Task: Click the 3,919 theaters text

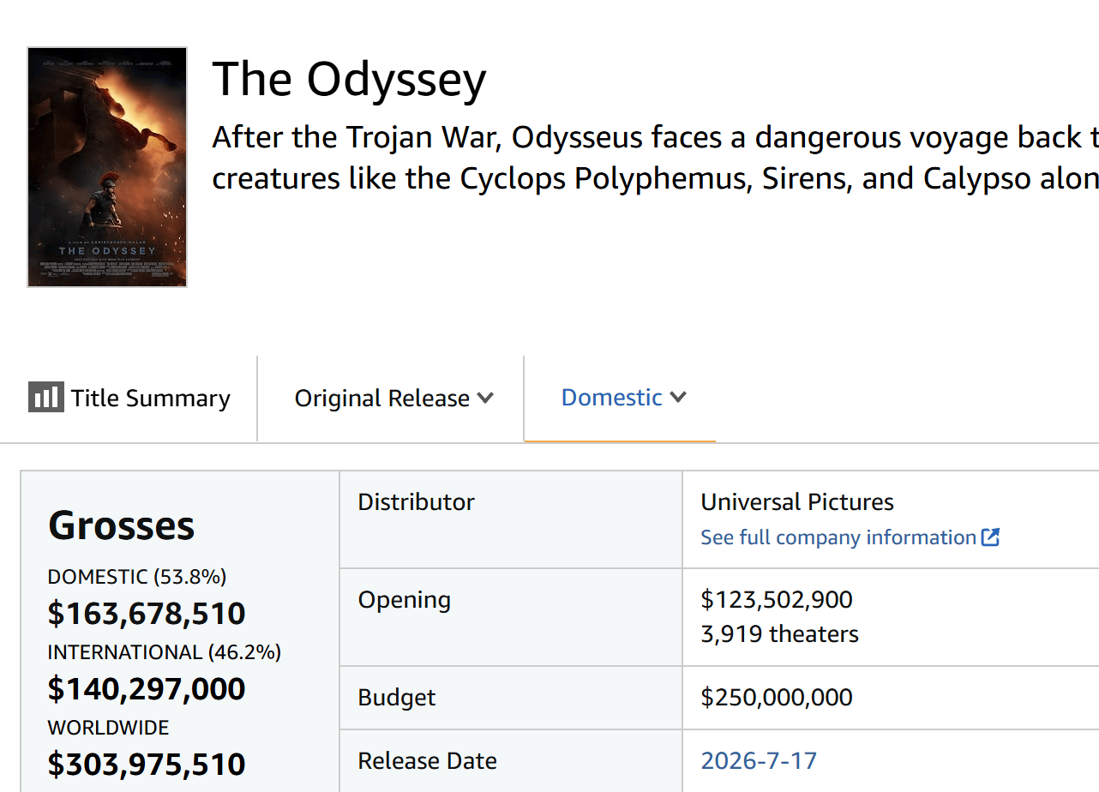Action: point(780,634)
